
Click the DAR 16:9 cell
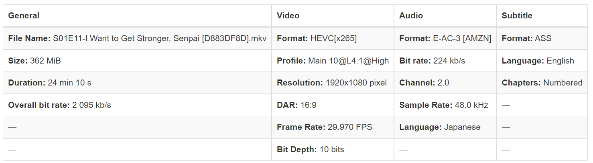[296, 105]
